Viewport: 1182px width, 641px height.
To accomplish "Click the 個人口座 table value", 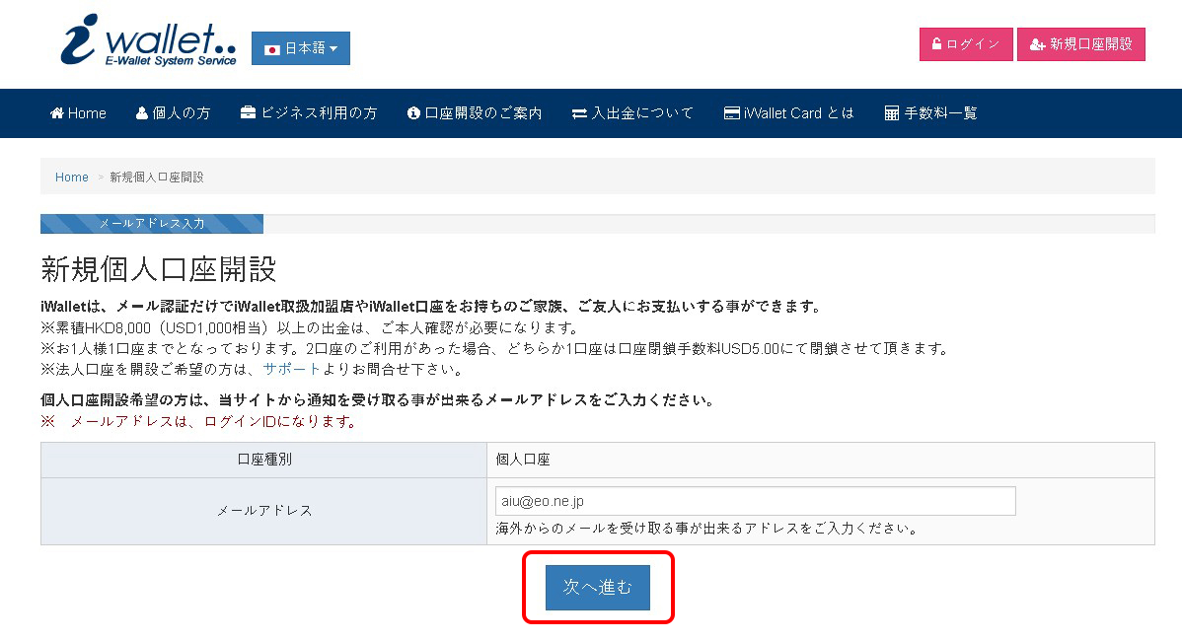I will click(x=523, y=460).
